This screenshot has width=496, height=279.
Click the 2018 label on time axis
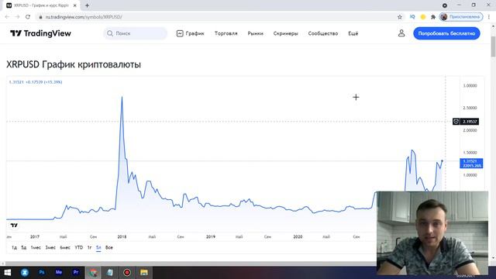[122, 236]
